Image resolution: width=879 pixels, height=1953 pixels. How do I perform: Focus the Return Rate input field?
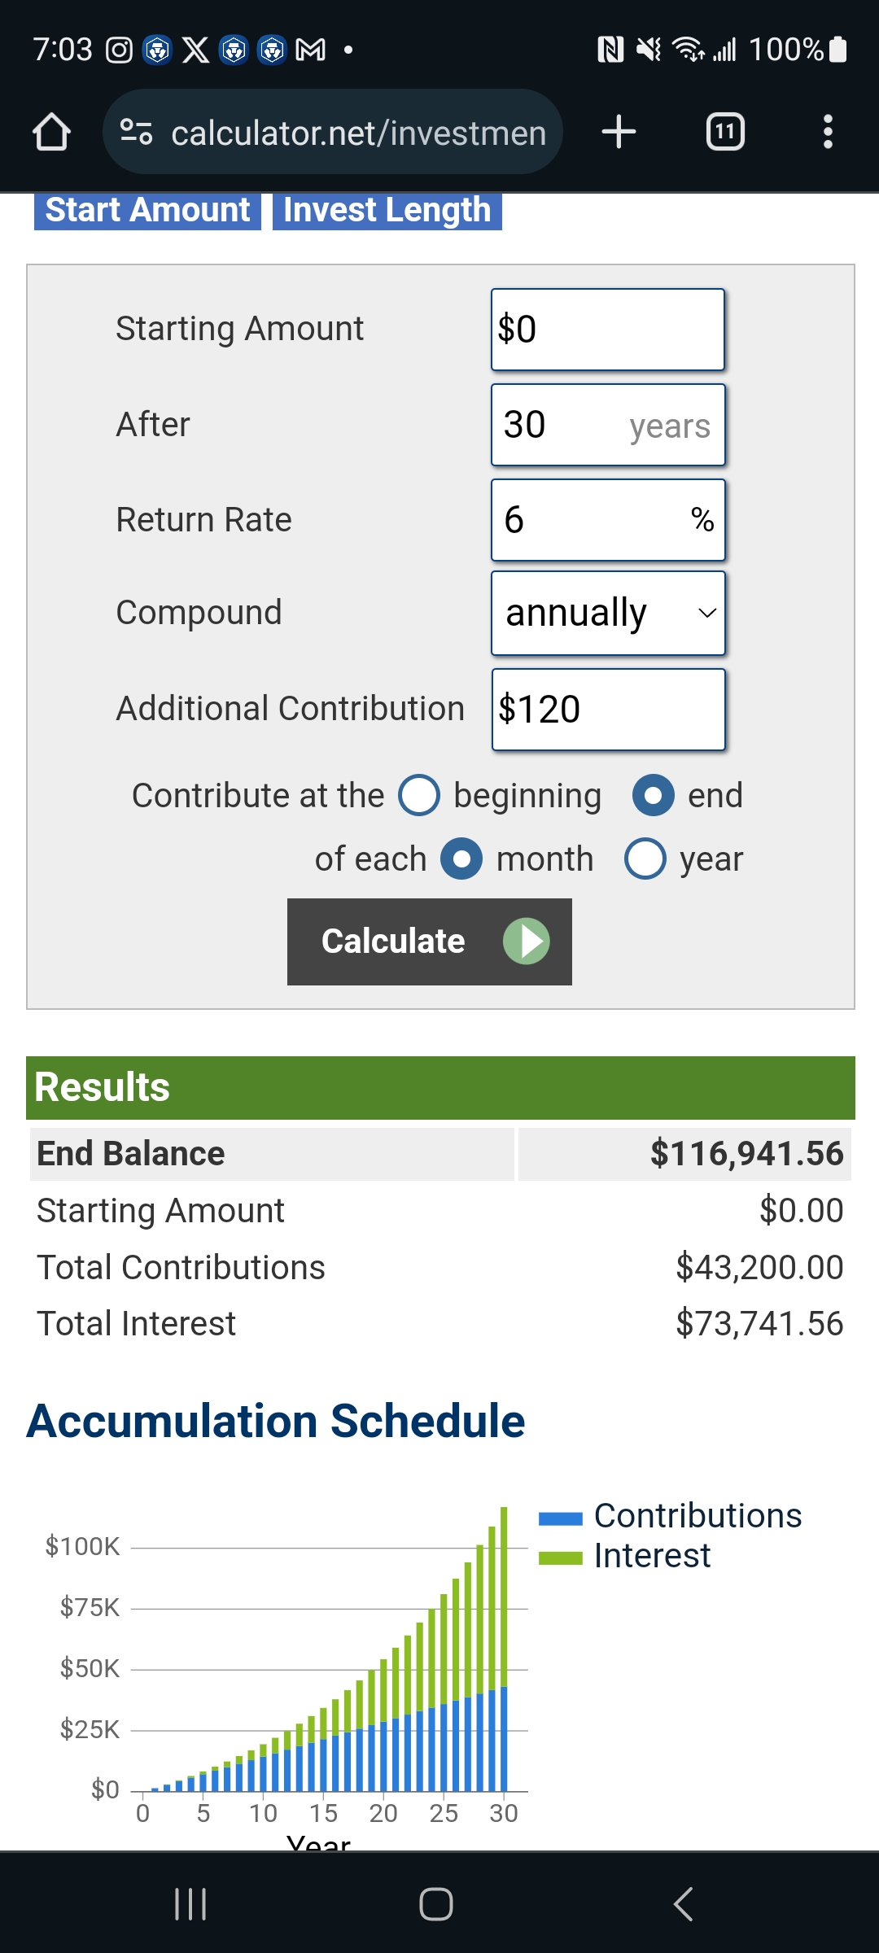(x=594, y=520)
